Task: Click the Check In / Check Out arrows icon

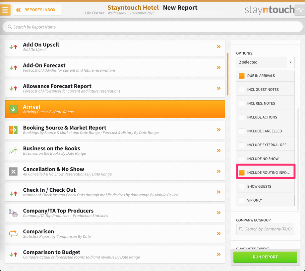Action: 13,193
